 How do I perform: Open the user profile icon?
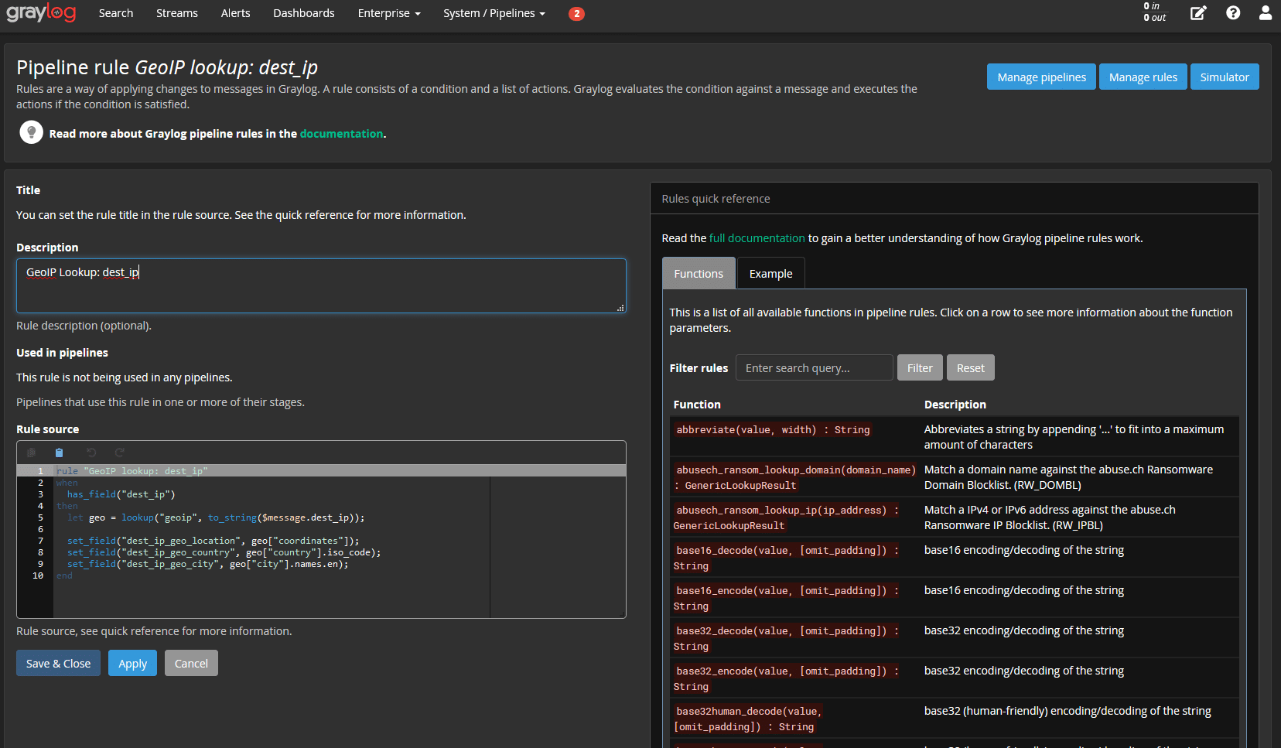click(x=1266, y=13)
